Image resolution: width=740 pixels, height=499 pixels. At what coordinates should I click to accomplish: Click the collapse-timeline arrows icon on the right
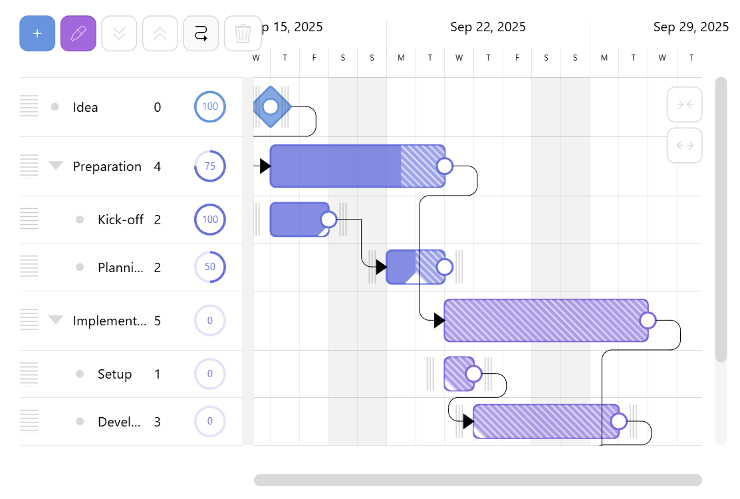(684, 104)
